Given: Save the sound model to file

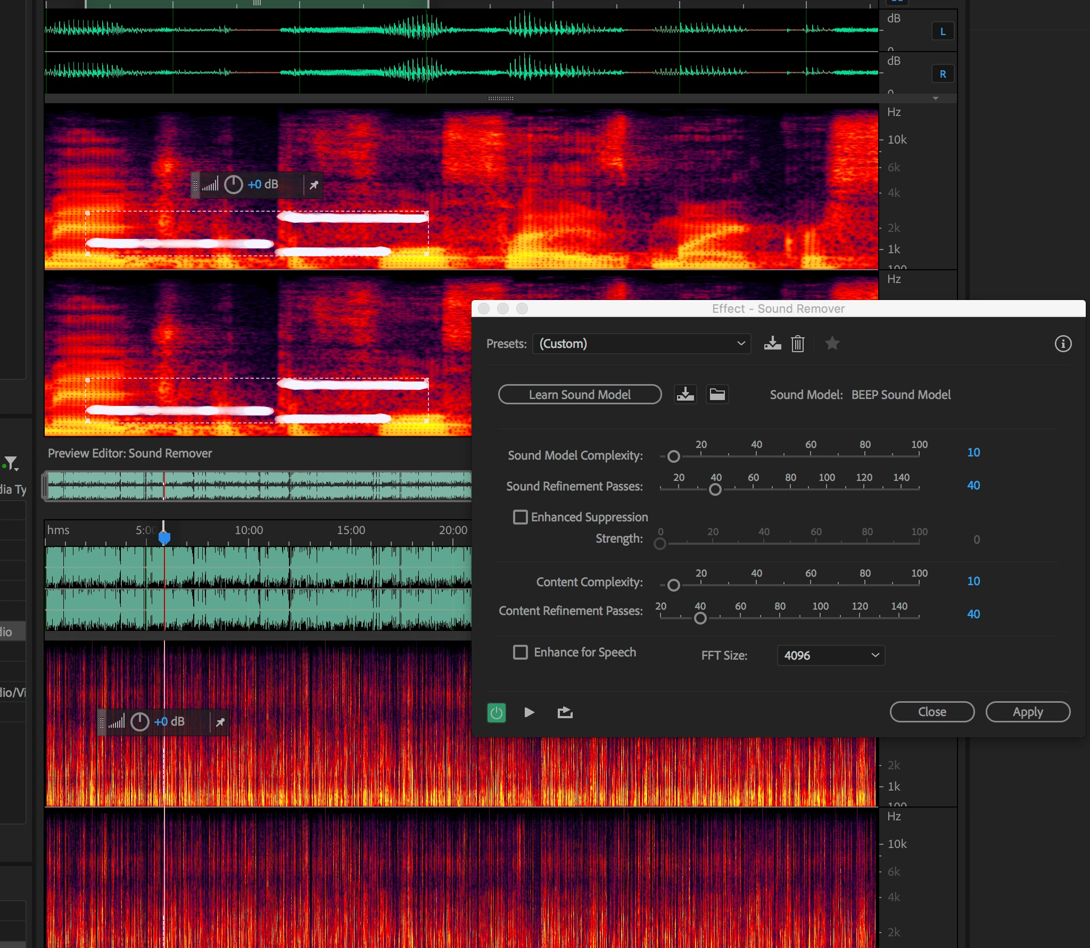Looking at the screenshot, I should click(685, 394).
